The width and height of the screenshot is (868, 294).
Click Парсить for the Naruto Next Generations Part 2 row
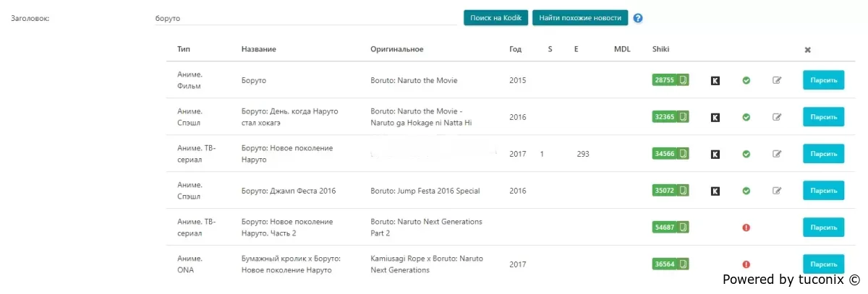pyautogui.click(x=823, y=228)
